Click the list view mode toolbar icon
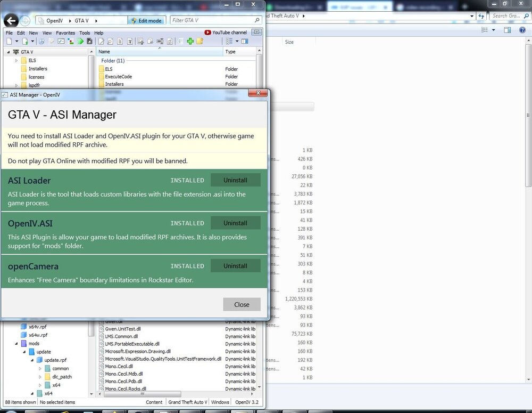The height and width of the screenshot is (413, 532). [x=229, y=41]
